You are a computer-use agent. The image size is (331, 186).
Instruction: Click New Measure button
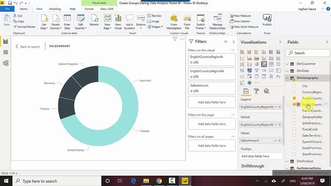tap(240, 16)
